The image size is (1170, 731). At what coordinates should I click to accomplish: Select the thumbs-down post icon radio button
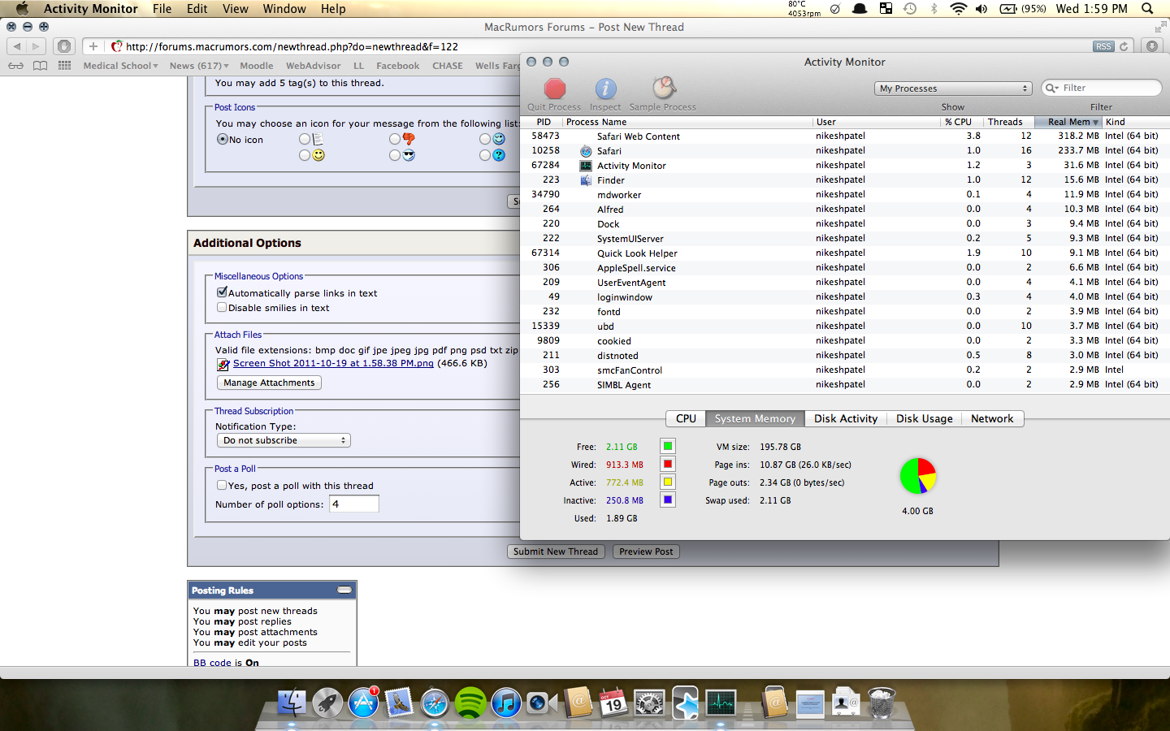395,139
